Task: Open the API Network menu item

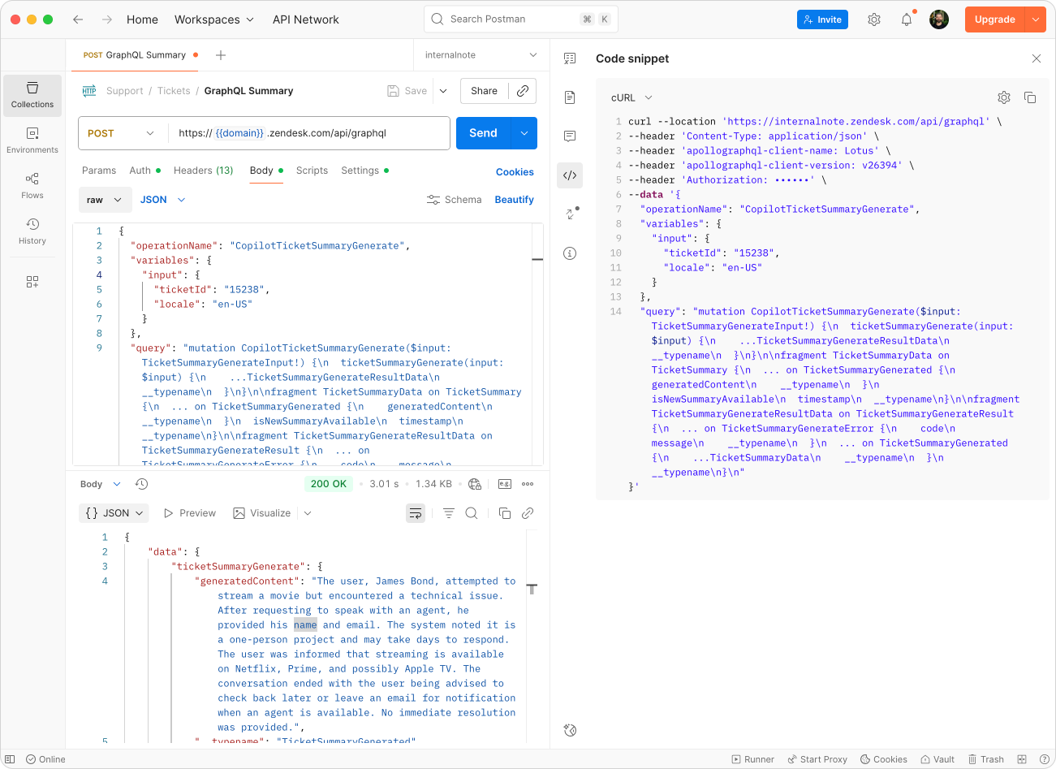Action: 306,19
